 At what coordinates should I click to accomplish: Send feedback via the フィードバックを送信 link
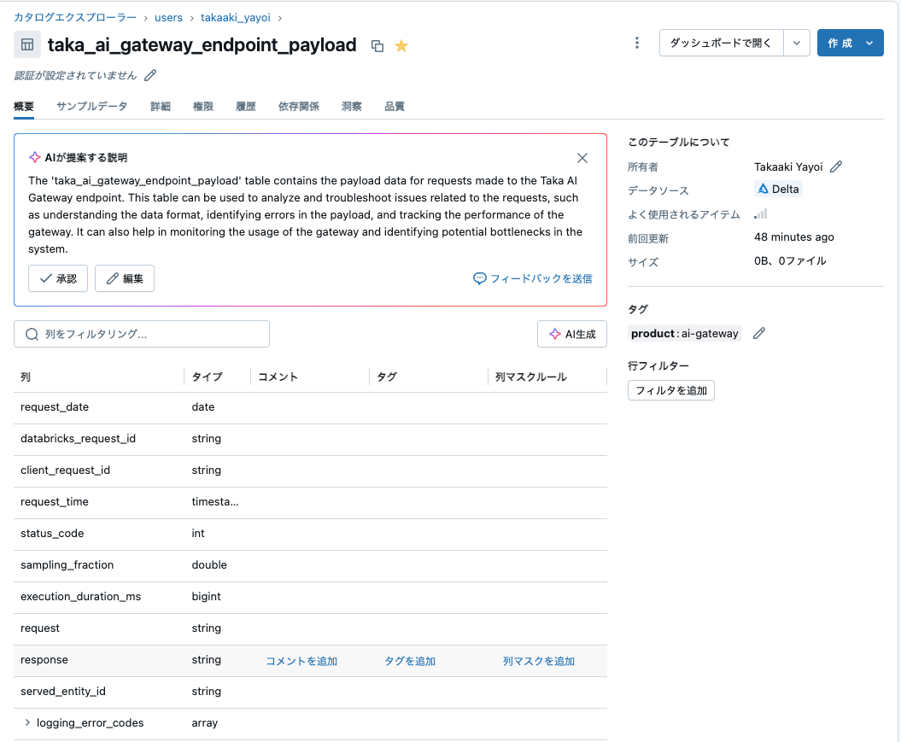pyautogui.click(x=532, y=278)
